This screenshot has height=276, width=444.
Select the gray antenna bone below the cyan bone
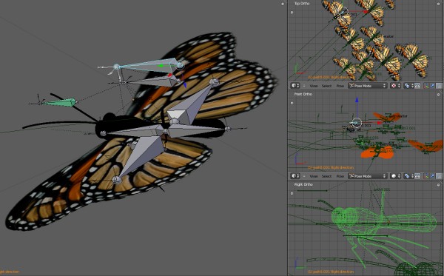pyautogui.click(x=152, y=81)
